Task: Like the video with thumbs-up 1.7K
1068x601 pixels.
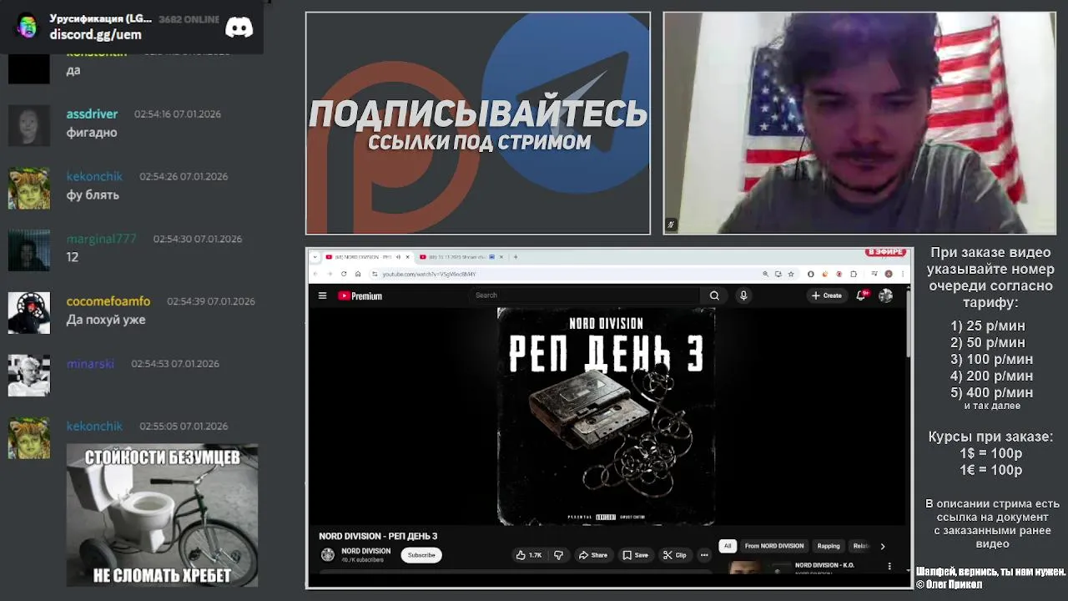Action: [x=529, y=555]
